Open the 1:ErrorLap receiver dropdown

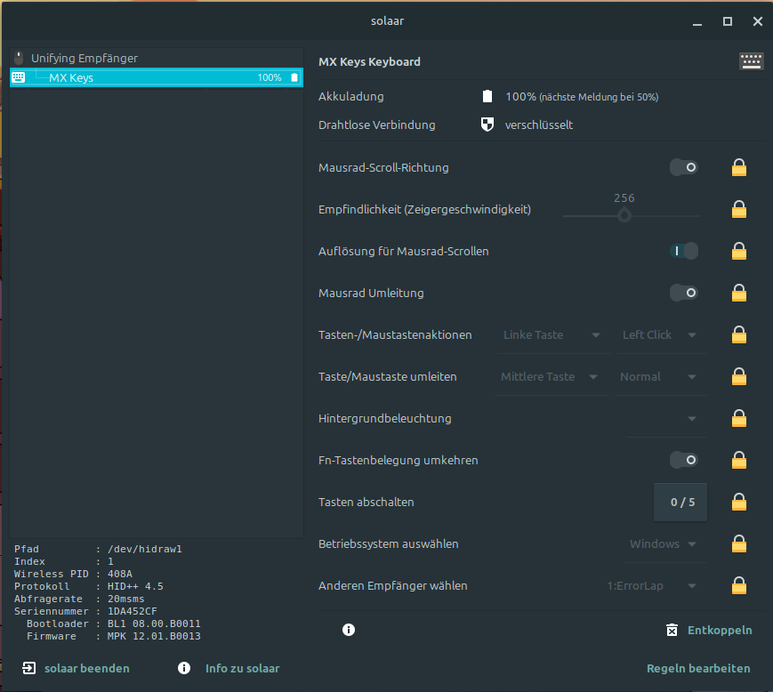point(653,586)
